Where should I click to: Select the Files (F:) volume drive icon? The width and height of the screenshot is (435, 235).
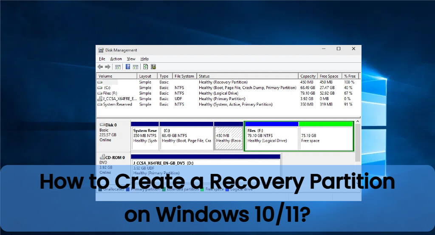tap(100, 93)
